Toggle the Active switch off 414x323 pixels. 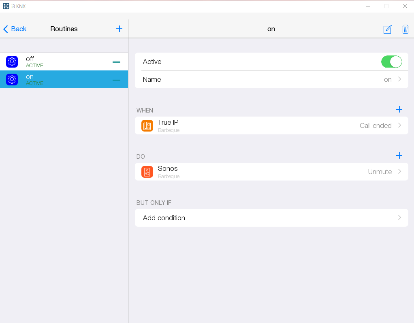pyautogui.click(x=391, y=62)
